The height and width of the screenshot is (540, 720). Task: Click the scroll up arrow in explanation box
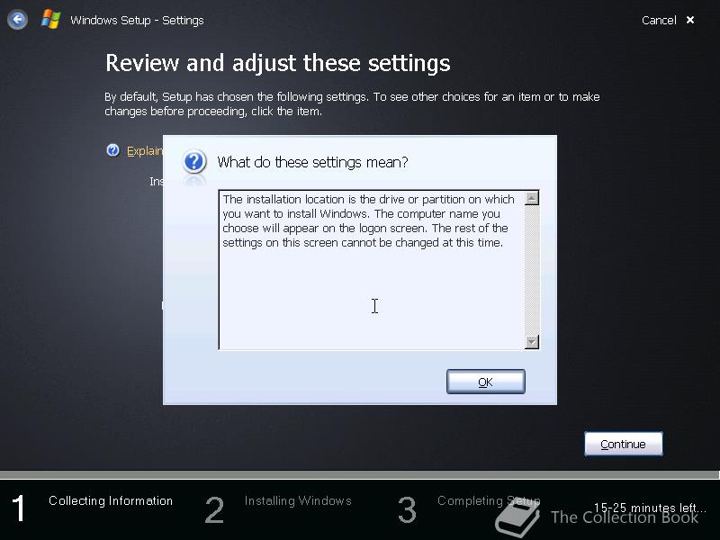(532, 198)
